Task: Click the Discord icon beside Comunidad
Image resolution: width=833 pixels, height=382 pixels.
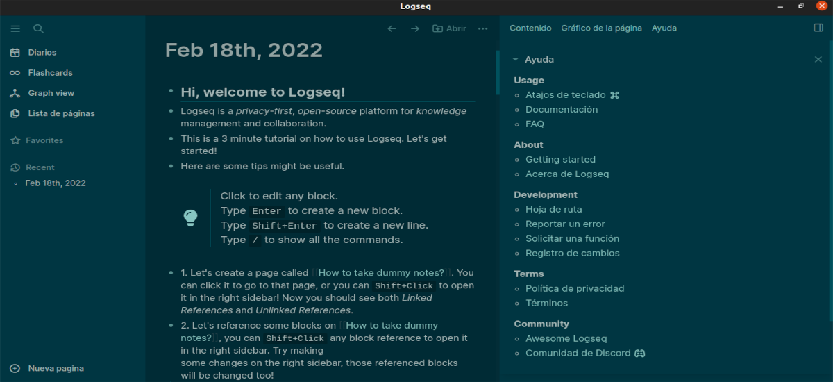Action: (x=640, y=354)
